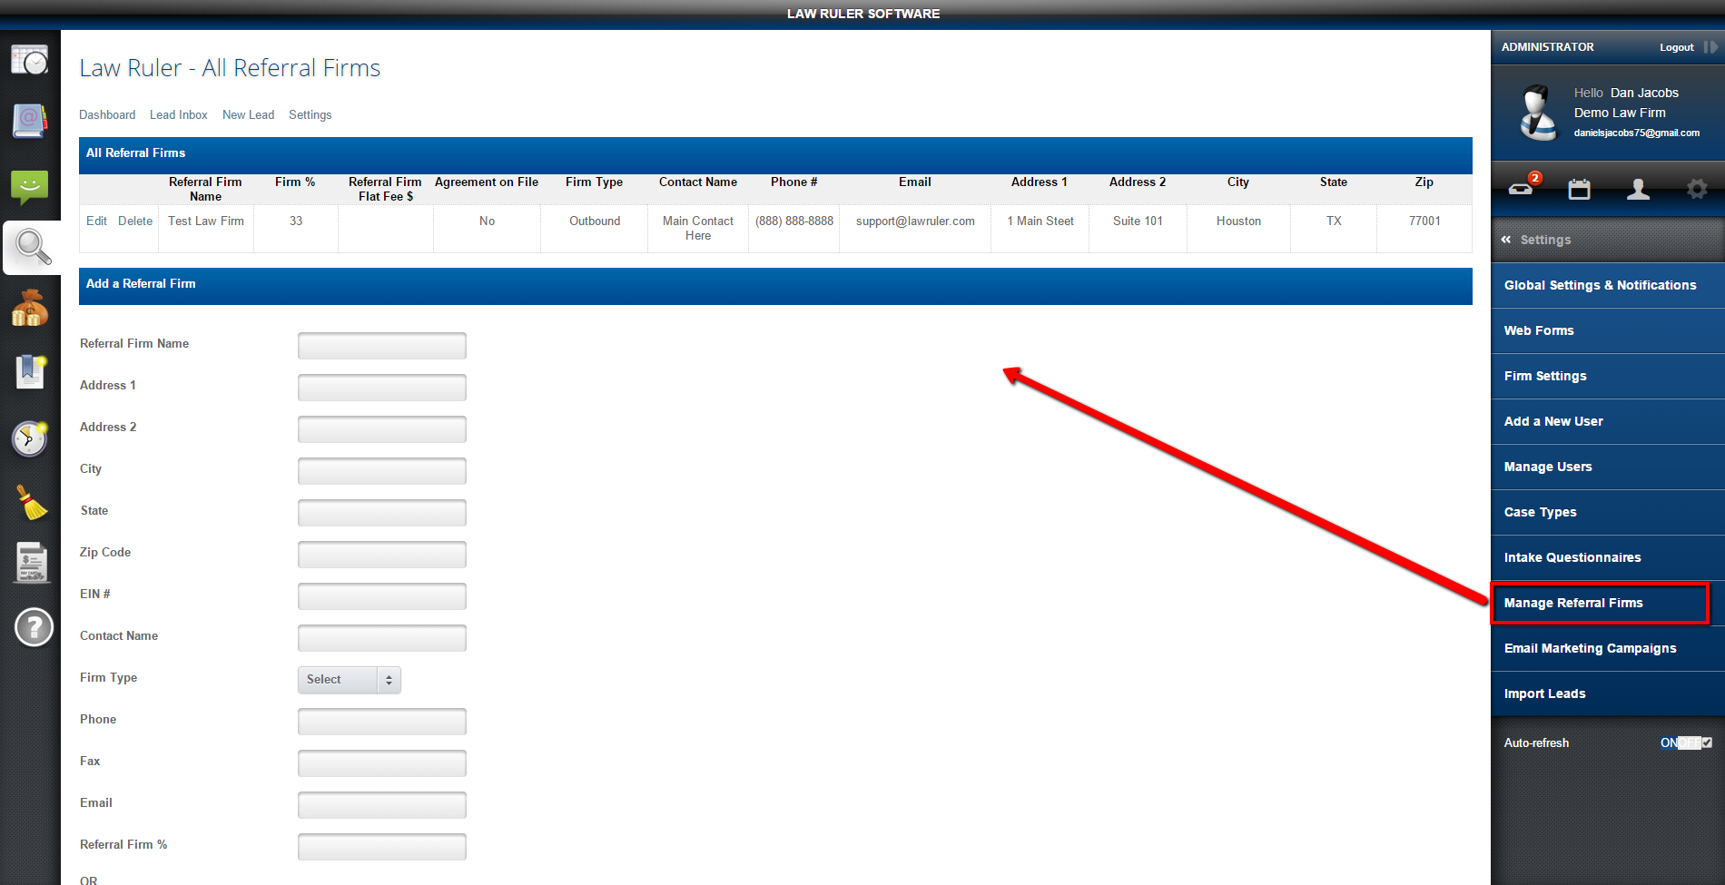Go to the Dashboard link

click(107, 114)
